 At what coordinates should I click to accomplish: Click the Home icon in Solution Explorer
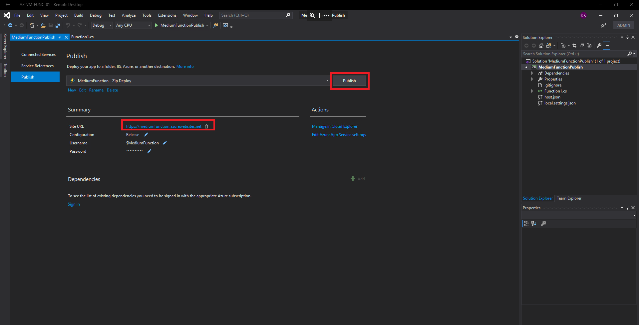(x=541, y=46)
